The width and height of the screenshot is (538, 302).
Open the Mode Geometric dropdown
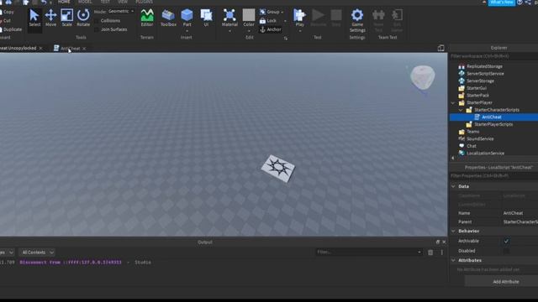point(121,11)
